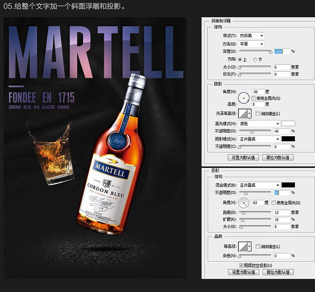
Task: Click the 角度(N) field showing -30
Action: pos(258,92)
